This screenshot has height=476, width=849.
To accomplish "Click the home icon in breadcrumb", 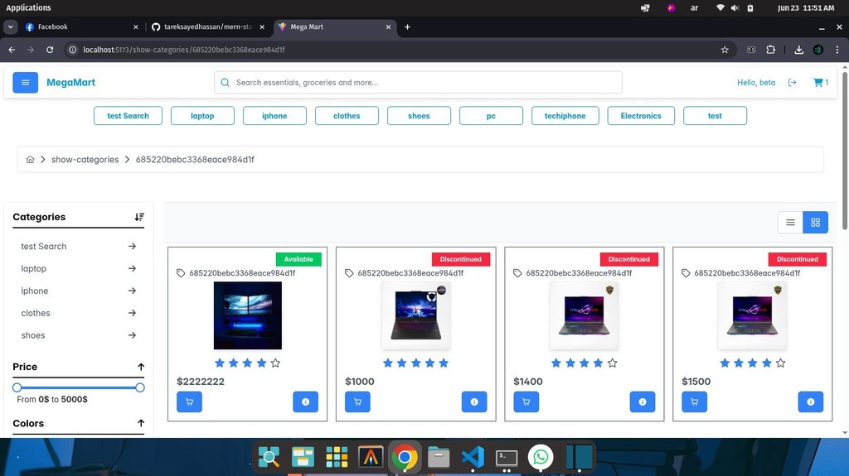I will point(30,160).
